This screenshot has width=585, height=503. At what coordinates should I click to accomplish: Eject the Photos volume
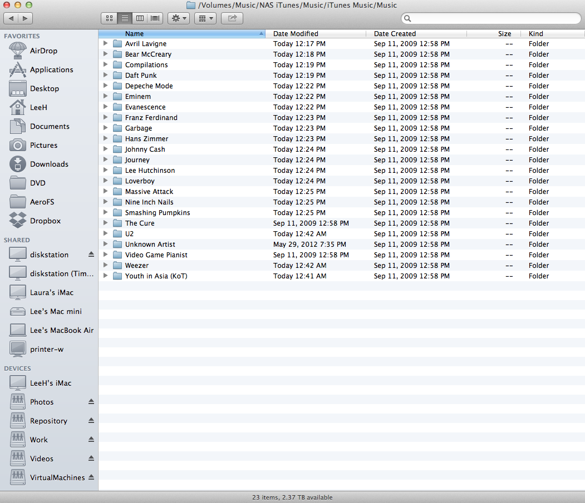[91, 402]
